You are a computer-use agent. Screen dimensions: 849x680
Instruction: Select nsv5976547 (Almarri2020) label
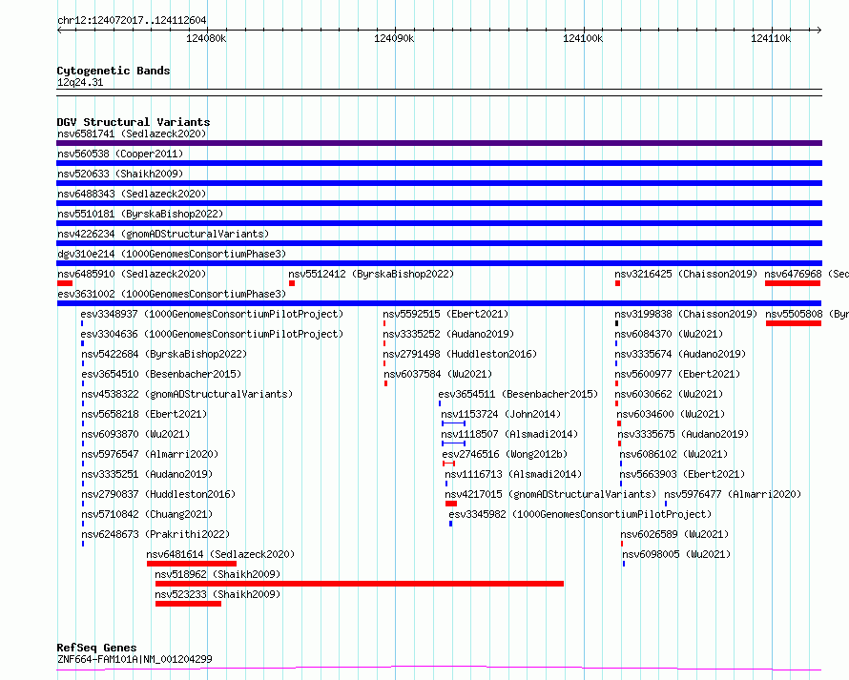pos(150,454)
